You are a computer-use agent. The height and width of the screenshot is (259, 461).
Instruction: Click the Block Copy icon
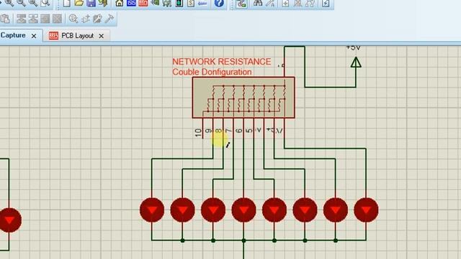[21, 19]
